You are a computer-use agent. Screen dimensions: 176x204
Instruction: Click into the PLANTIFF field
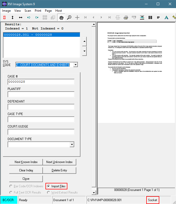[41, 94]
